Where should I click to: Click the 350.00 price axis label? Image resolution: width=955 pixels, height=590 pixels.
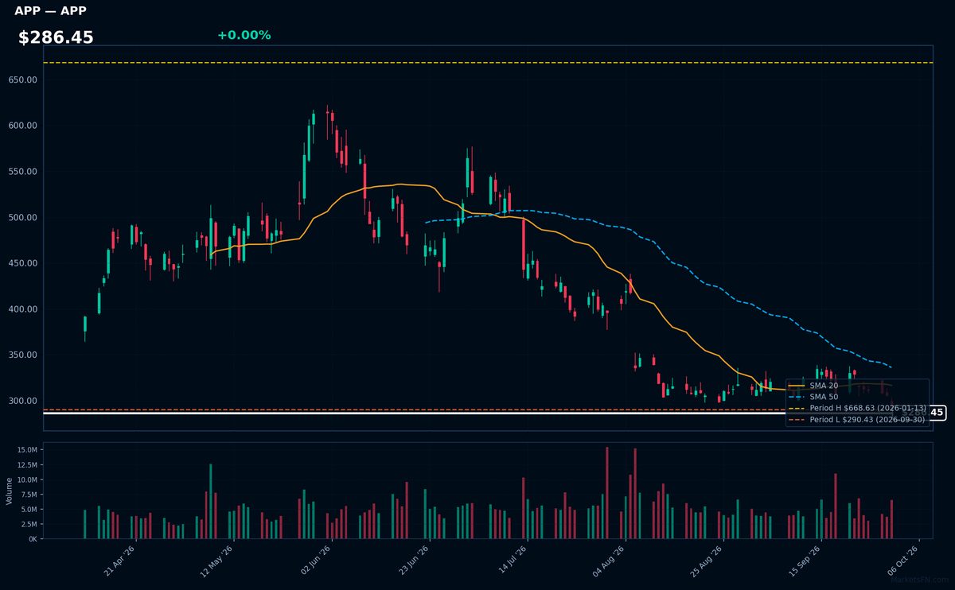click(x=23, y=355)
